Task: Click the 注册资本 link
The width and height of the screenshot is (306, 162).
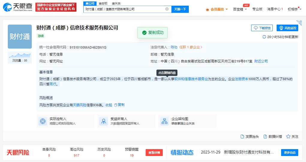Action: (x=241, y=79)
